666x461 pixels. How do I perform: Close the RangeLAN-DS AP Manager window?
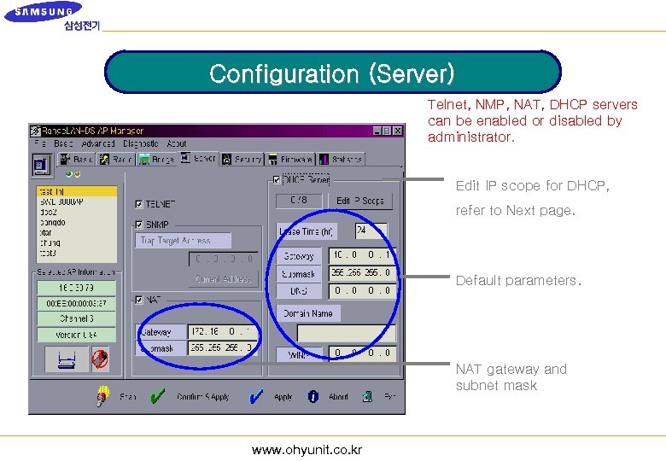397,131
